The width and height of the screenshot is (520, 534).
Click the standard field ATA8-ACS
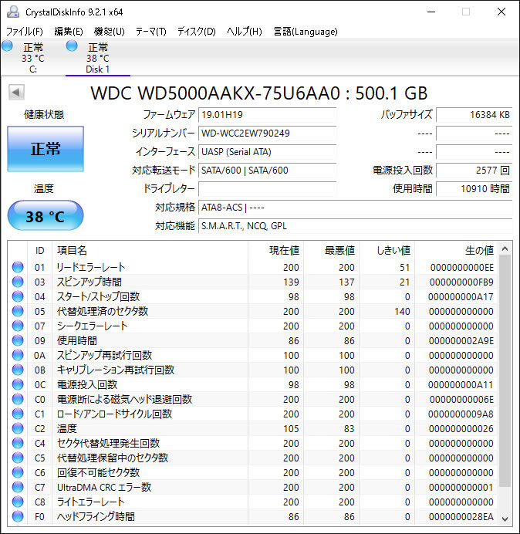coord(355,208)
